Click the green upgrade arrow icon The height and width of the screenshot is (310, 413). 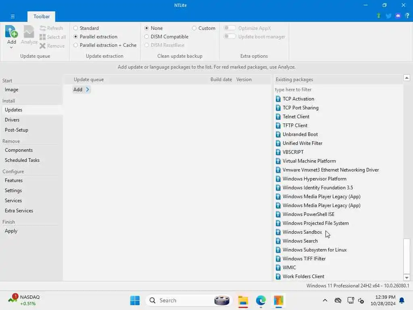379,16
